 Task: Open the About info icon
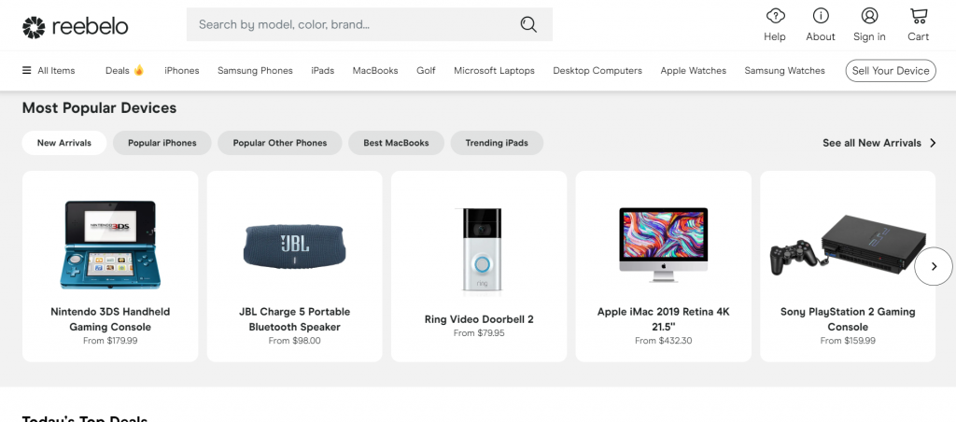(x=821, y=16)
